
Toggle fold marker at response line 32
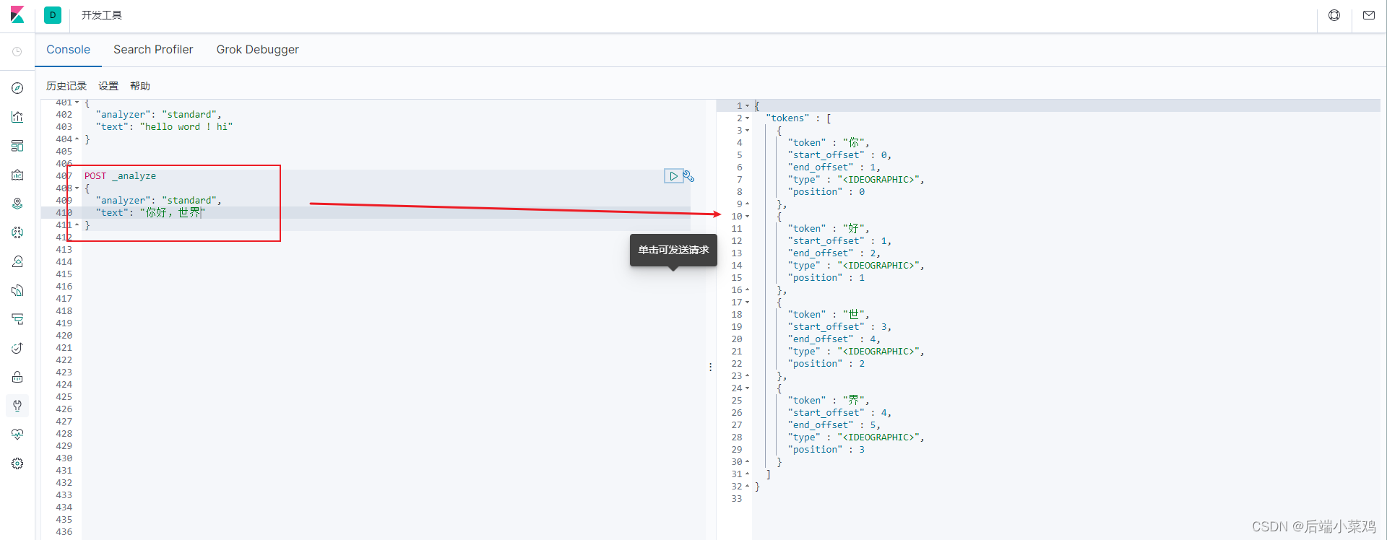pyautogui.click(x=748, y=487)
